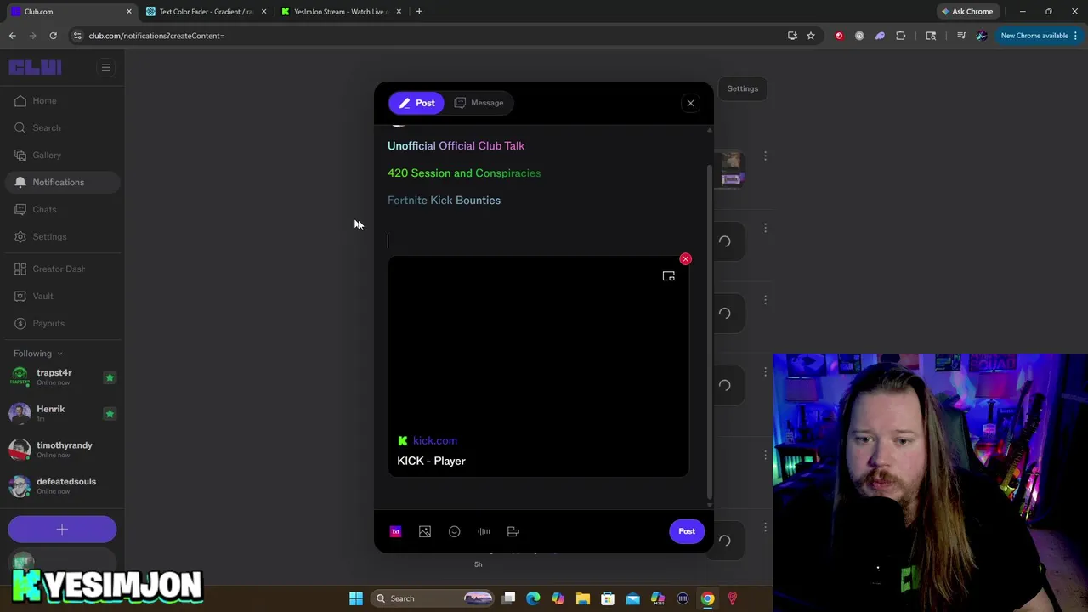Add a poll with the bars icon
Screen dimensions: 1088x612
513,531
